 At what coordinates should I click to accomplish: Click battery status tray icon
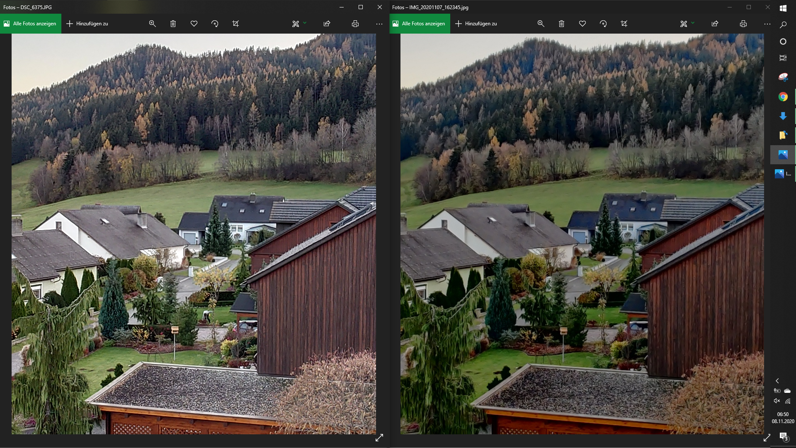tap(777, 391)
